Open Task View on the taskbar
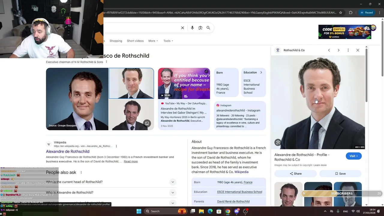 [x=193, y=211]
